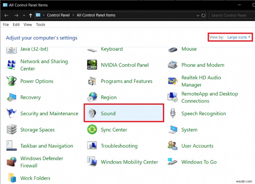Open System information
This screenshot has width=255, height=184.
click(189, 130)
